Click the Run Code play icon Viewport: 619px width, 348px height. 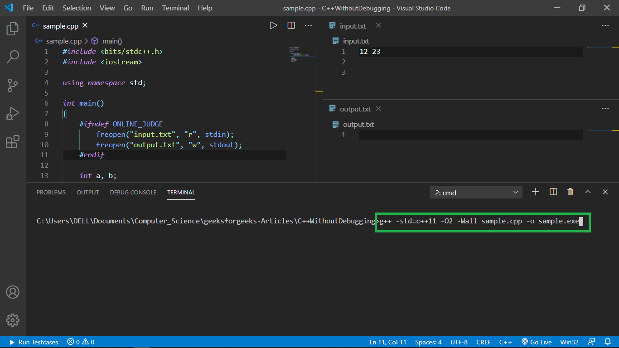coord(273,25)
